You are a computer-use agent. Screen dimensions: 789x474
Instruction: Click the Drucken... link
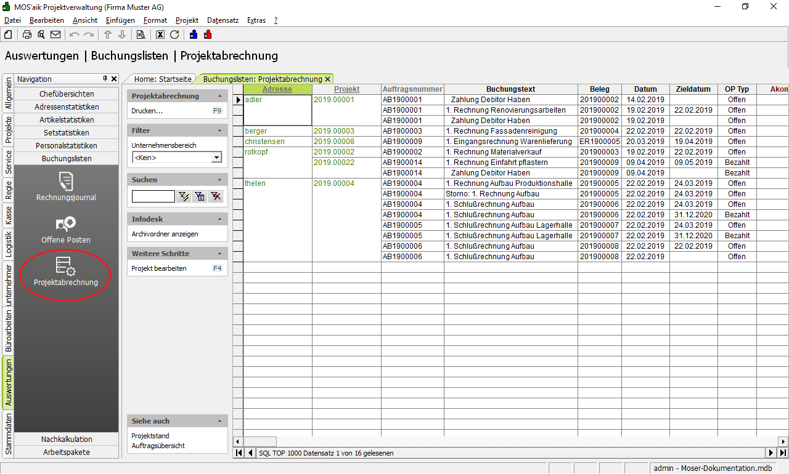tap(147, 111)
